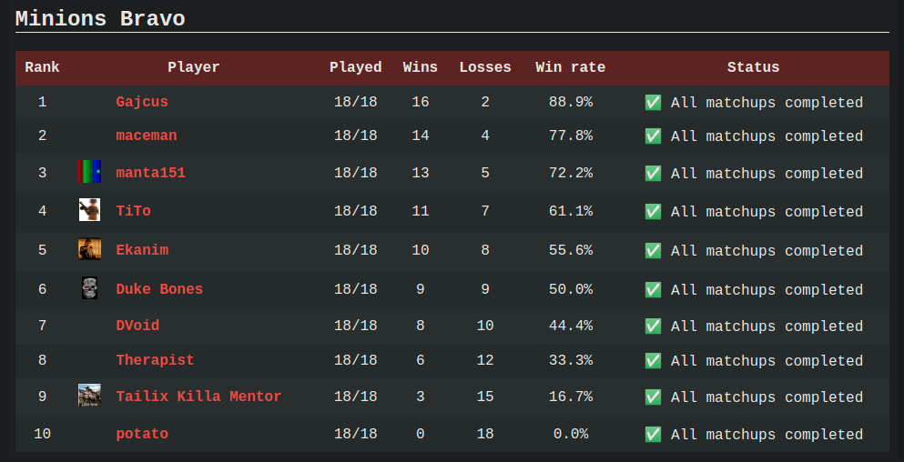The height and width of the screenshot is (462, 904).
Task: Click the green checkmark in DVoid row
Action: [653, 326]
